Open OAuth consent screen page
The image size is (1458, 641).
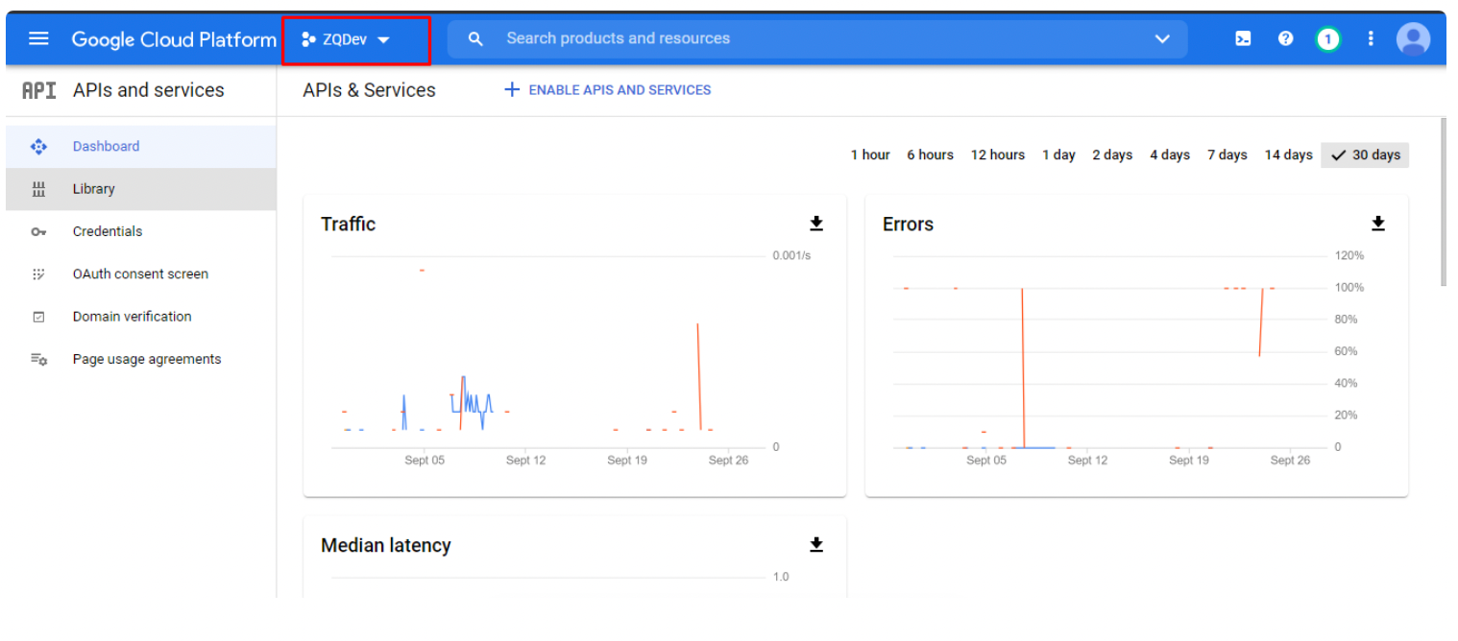pos(140,274)
